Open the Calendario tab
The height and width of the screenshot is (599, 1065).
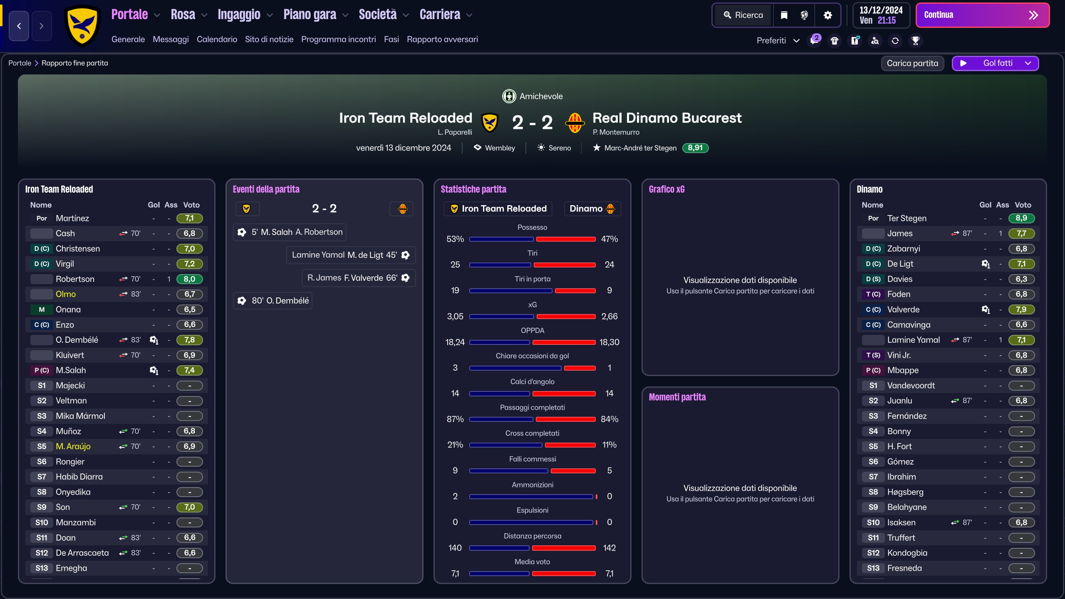(x=217, y=39)
